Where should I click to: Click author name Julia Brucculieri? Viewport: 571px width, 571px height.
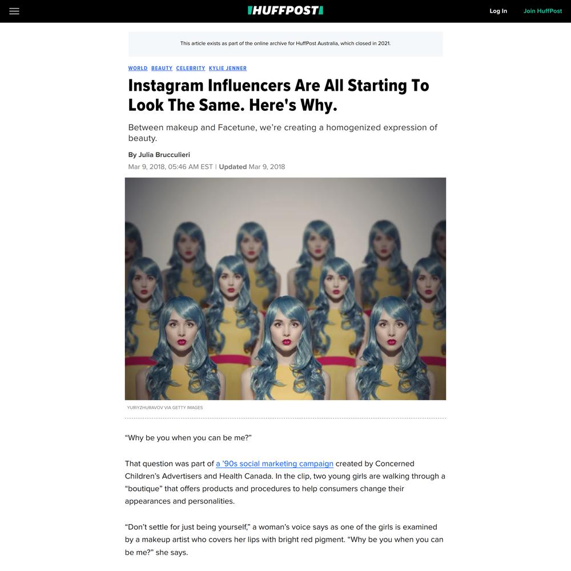[x=164, y=155]
